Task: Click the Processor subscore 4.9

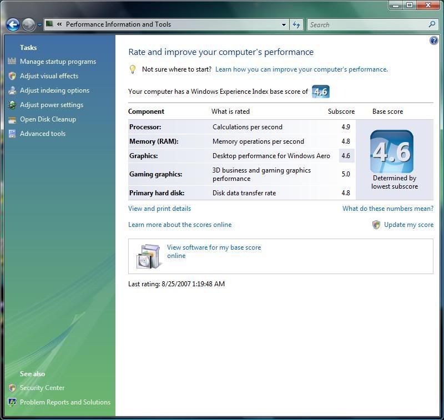Action: [346, 127]
